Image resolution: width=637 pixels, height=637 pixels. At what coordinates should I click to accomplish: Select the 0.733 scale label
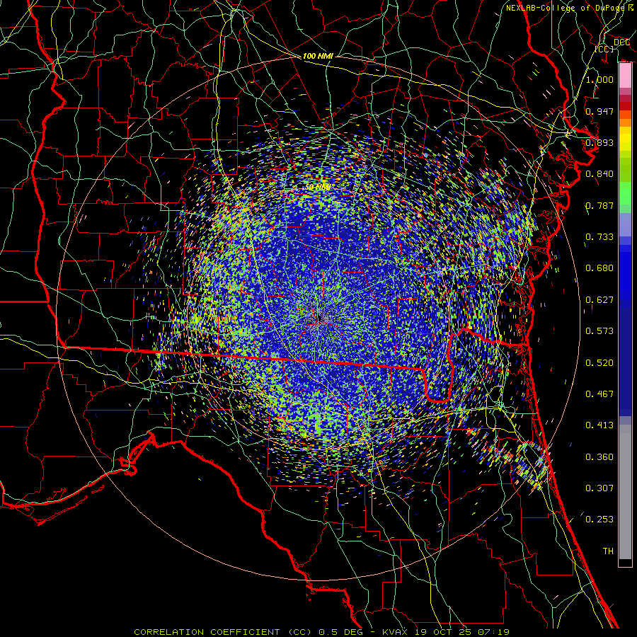tap(599, 236)
